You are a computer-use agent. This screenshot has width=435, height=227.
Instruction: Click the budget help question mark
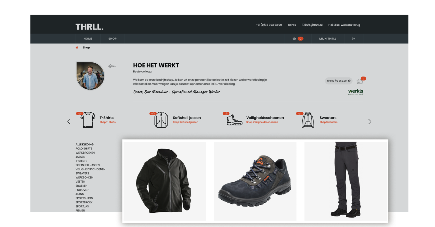click(x=349, y=81)
